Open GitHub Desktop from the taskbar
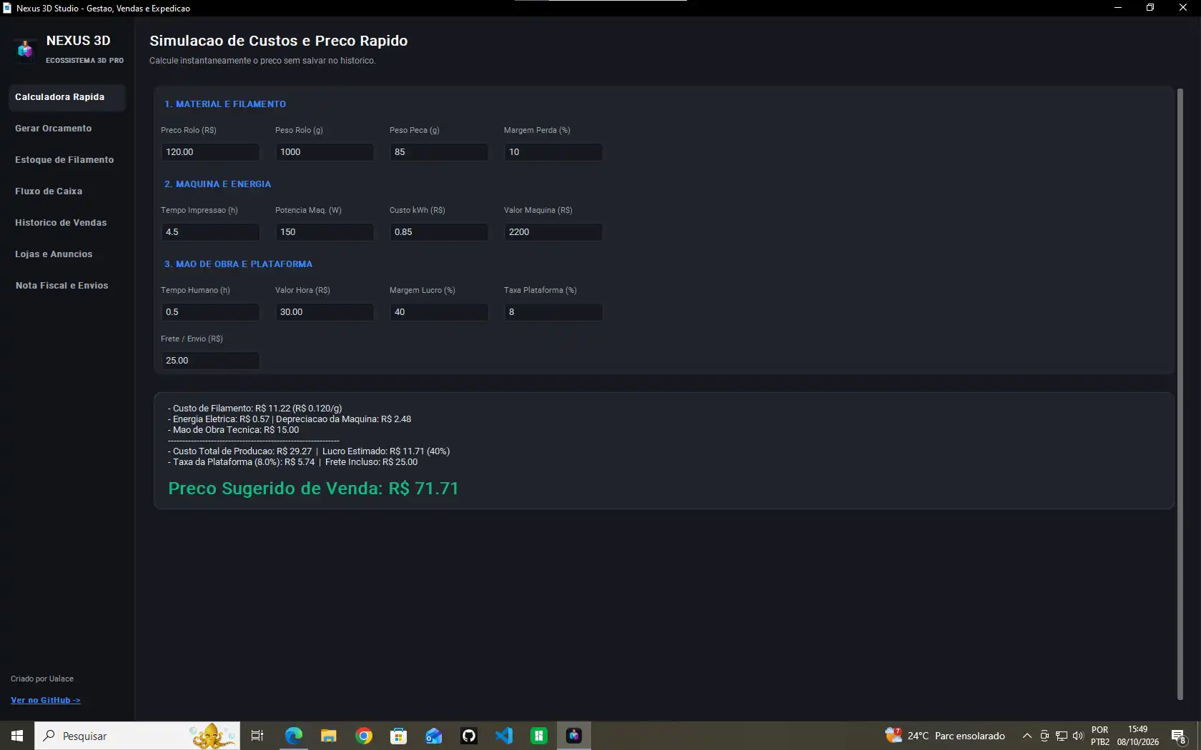The height and width of the screenshot is (750, 1201). (469, 736)
